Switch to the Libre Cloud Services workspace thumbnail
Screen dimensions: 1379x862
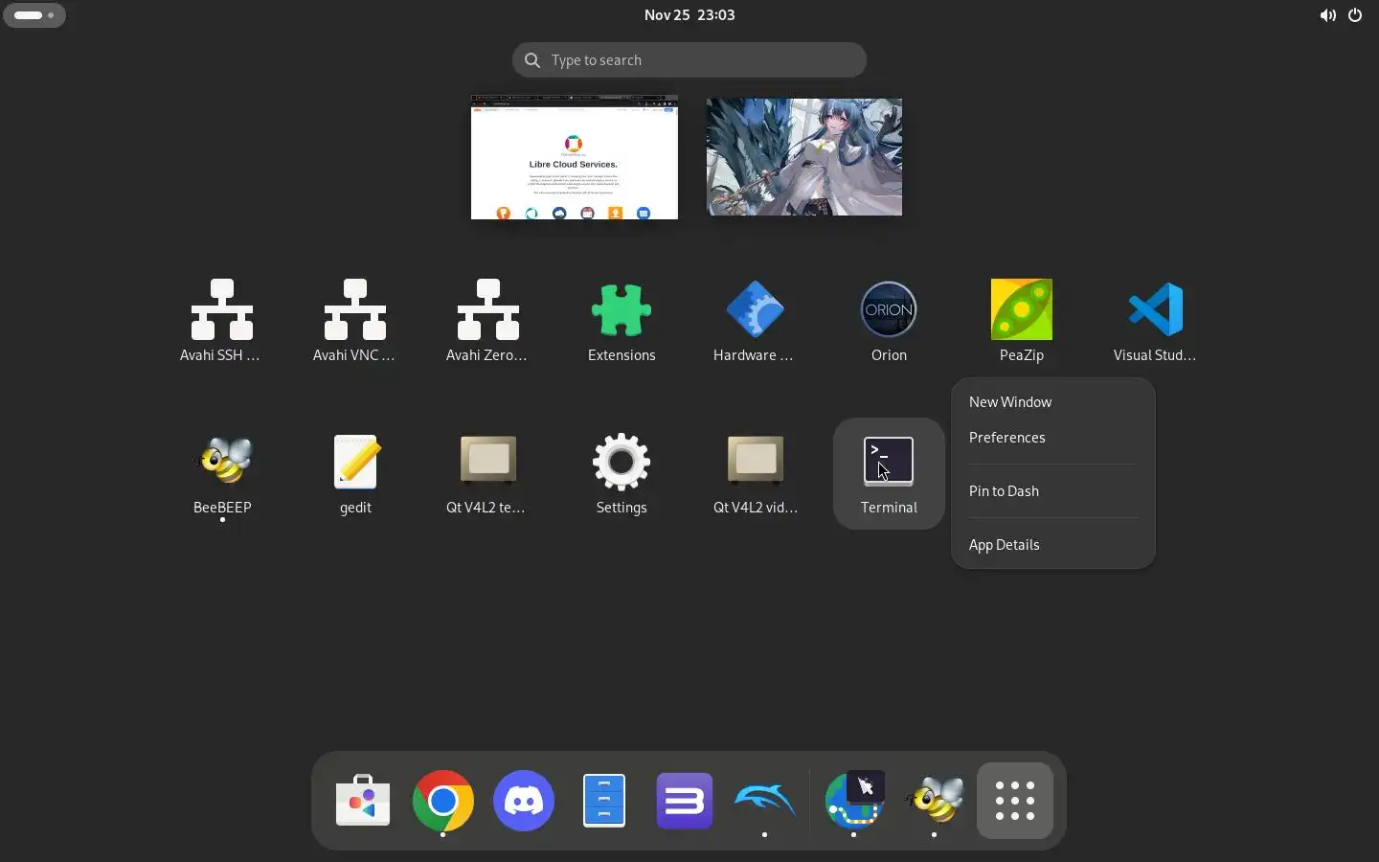(x=575, y=157)
